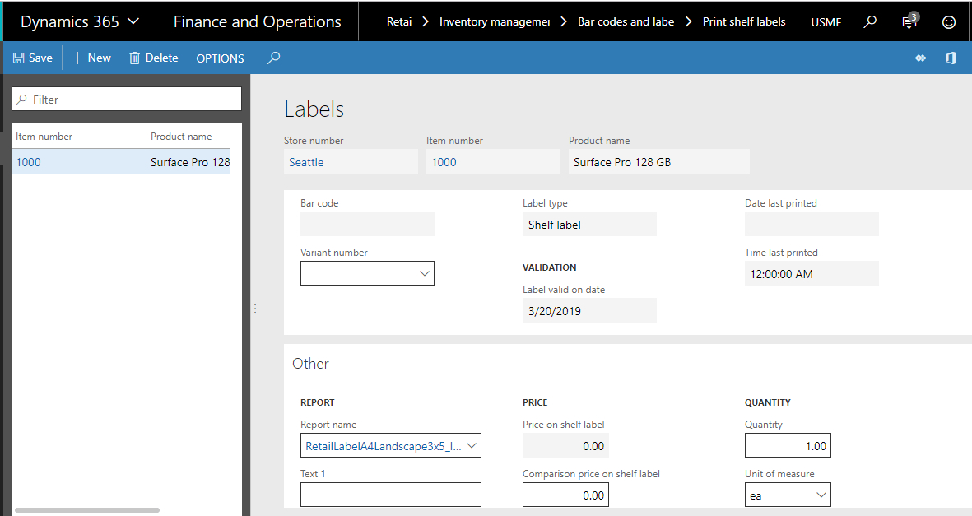Click the horizontal scrollbar under item list
The width and height of the screenshot is (972, 516).
click(86, 510)
